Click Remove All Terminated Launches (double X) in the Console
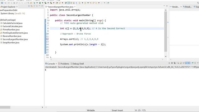Screen dimensions: 199x112 click(175, 63)
